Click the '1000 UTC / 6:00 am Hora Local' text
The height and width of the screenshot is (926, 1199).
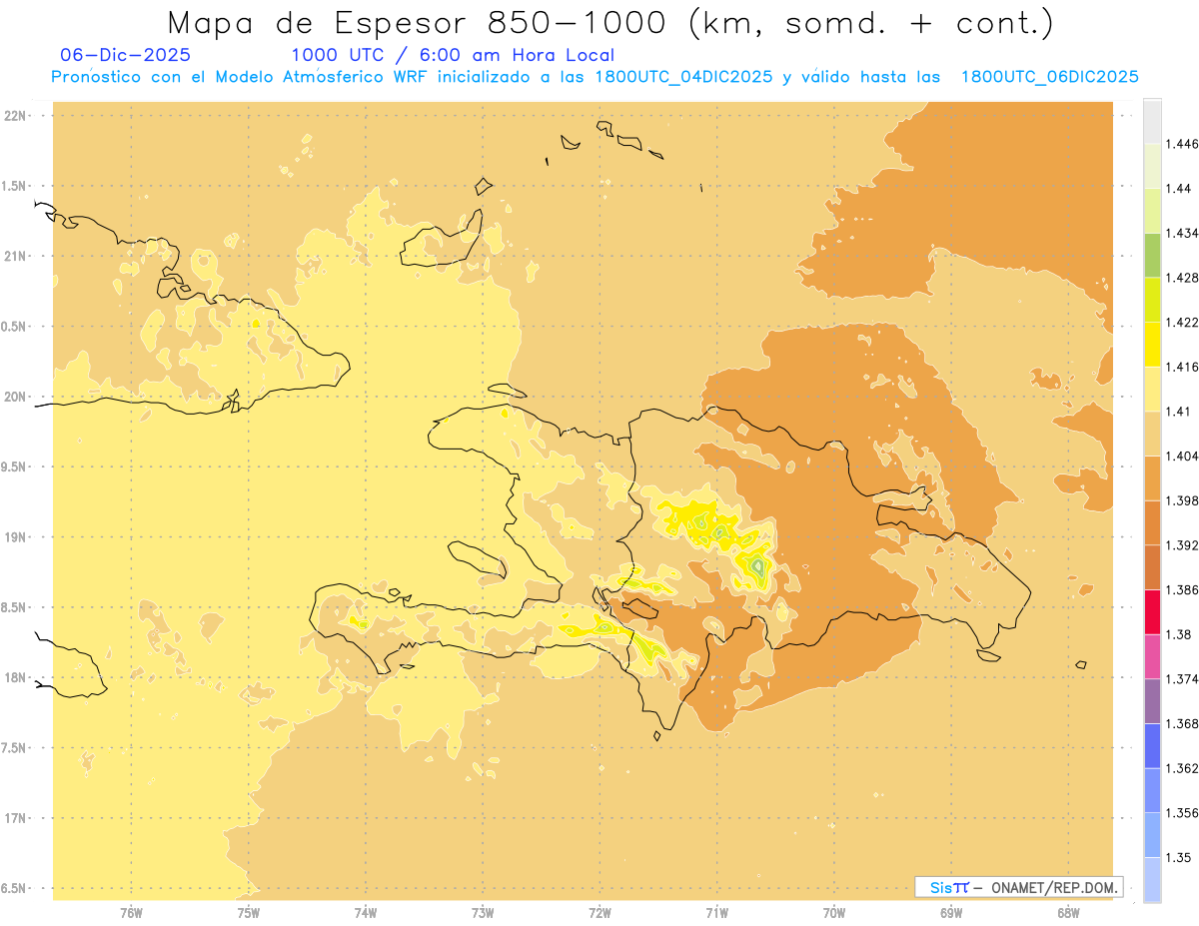point(453,55)
